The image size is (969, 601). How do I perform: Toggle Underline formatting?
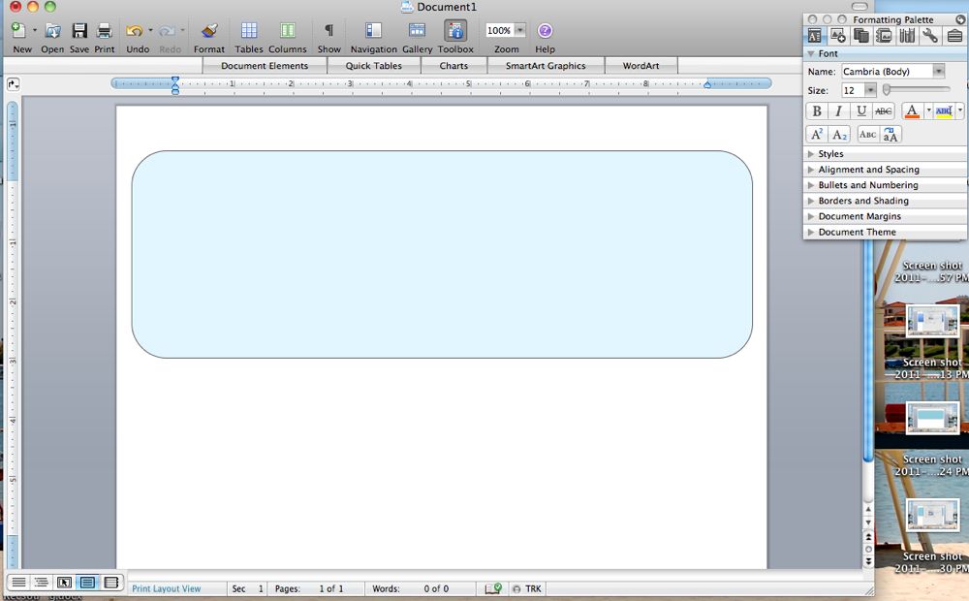pyautogui.click(x=860, y=111)
